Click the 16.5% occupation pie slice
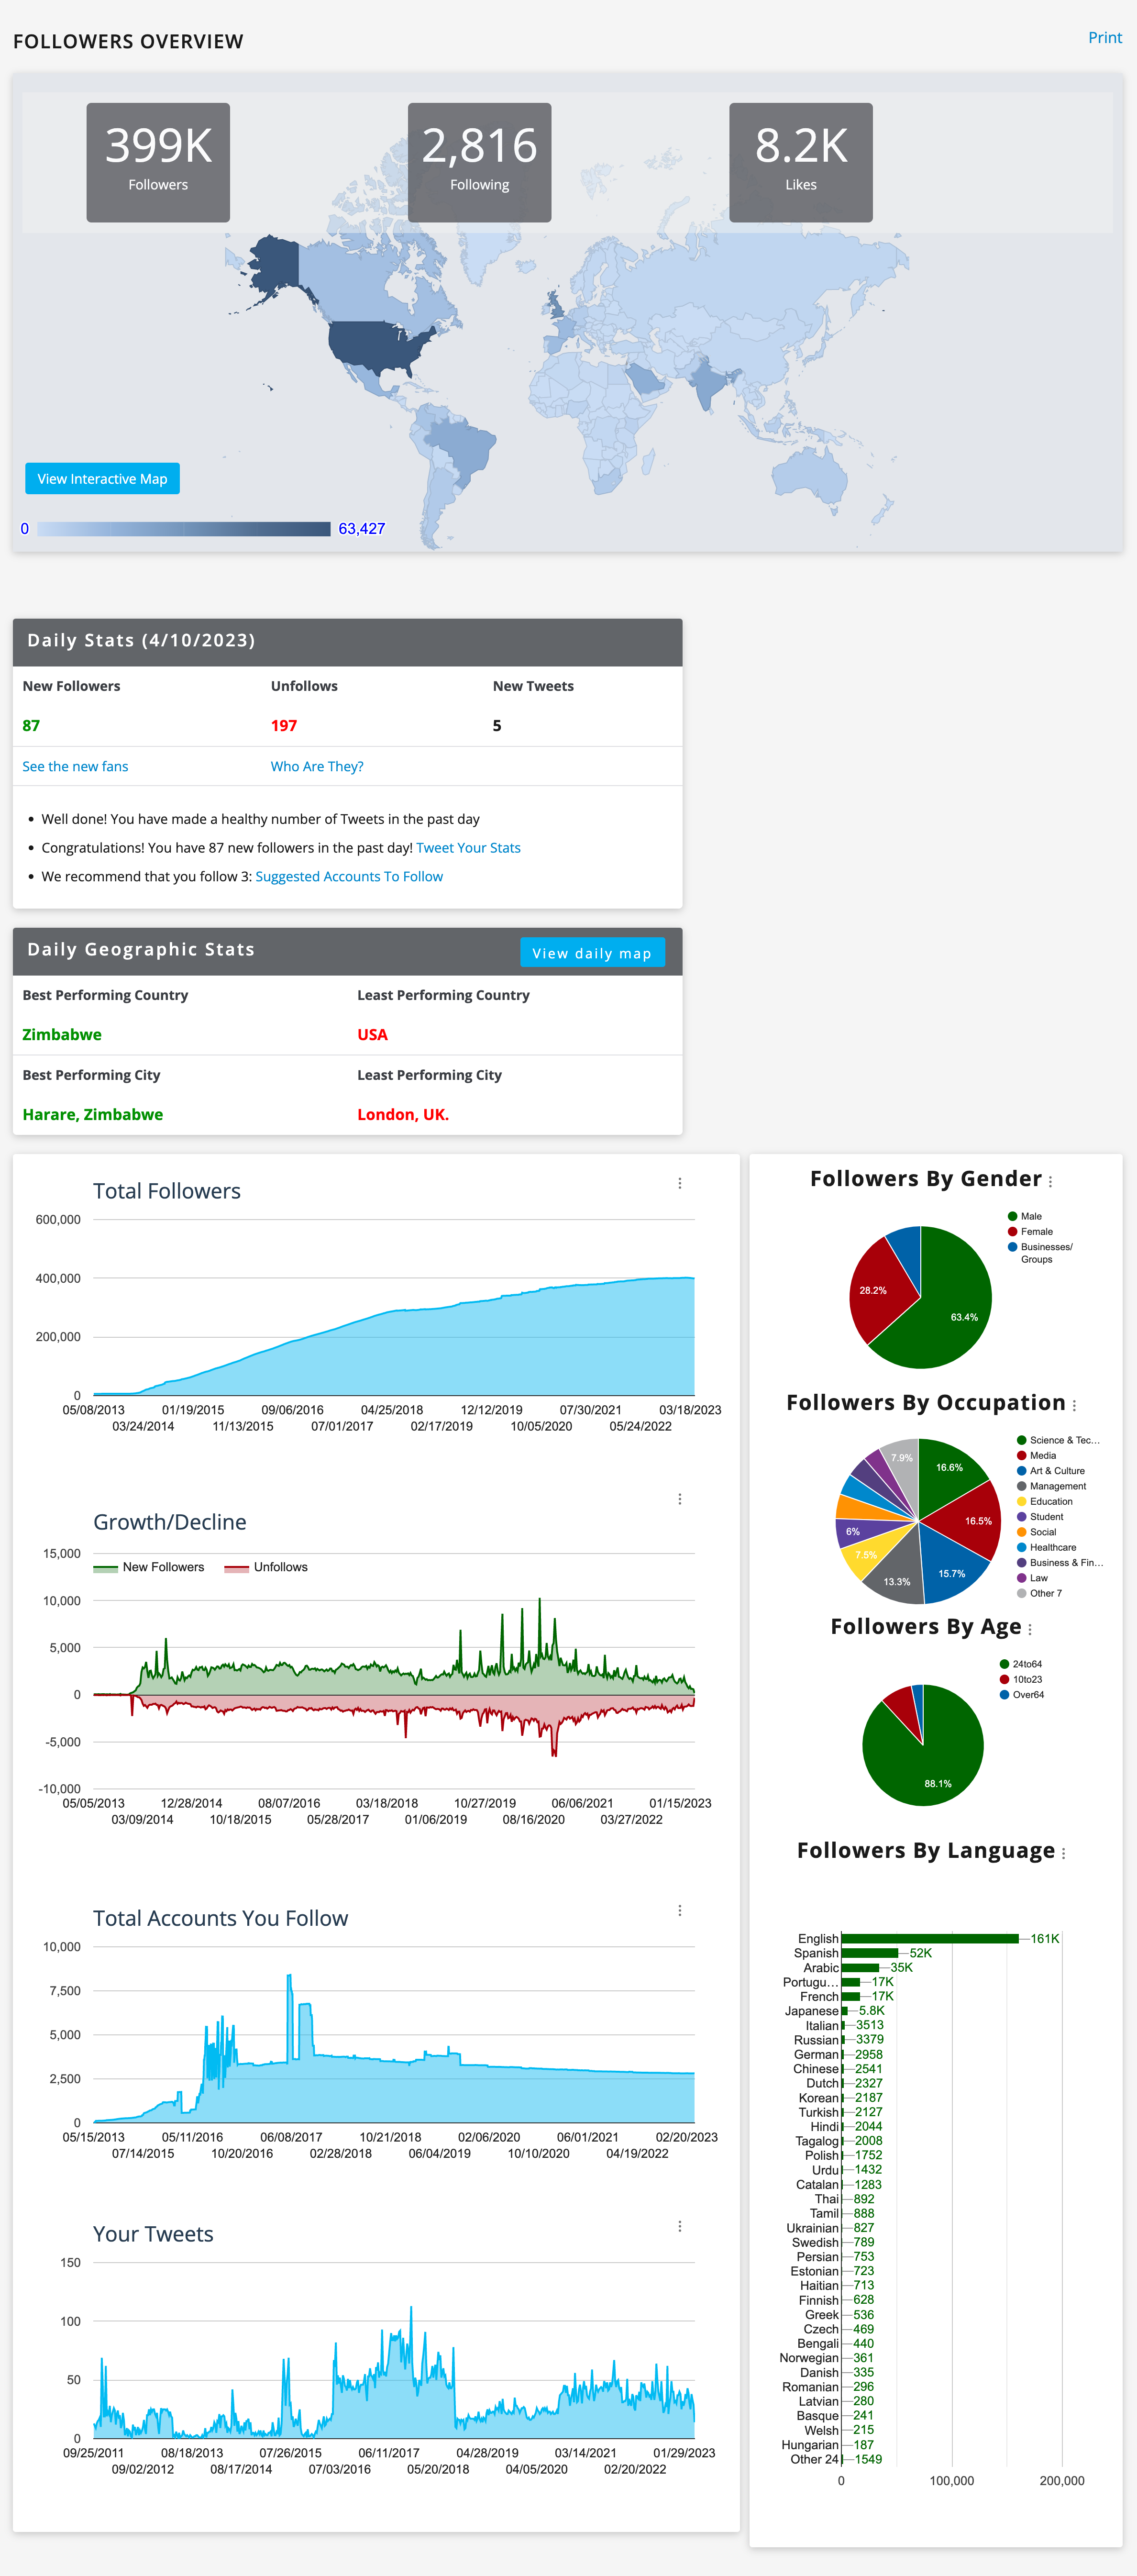 pos(972,1520)
